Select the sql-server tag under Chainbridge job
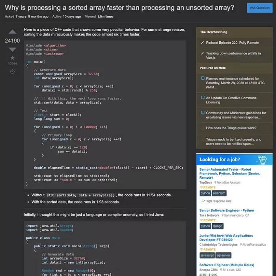This screenshot has height=276, width=276. [x=223, y=255]
